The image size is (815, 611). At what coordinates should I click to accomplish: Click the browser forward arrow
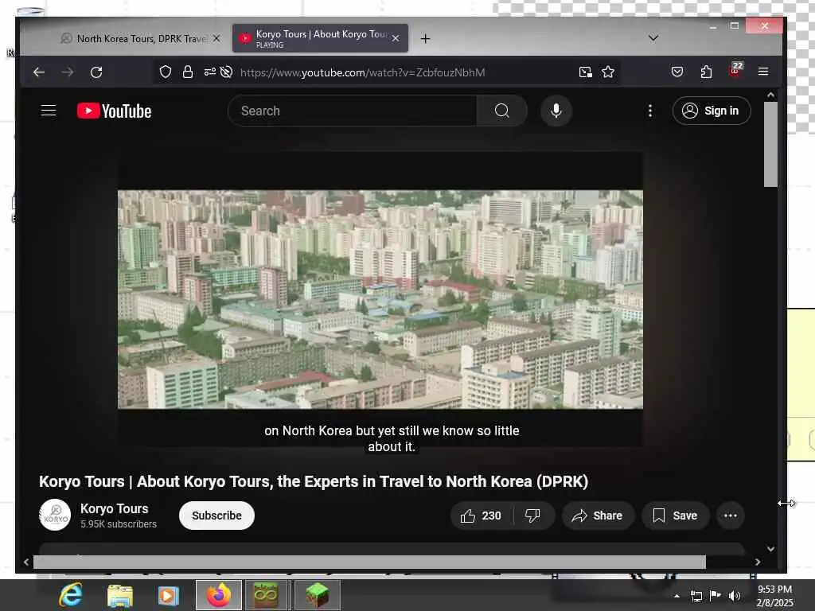pos(68,72)
